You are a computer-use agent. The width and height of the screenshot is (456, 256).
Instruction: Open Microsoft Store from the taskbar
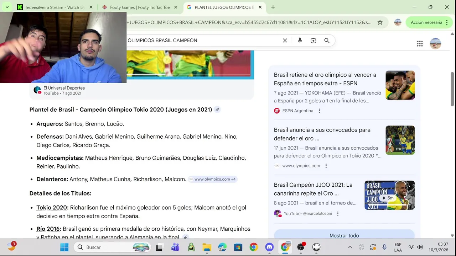coord(238,247)
